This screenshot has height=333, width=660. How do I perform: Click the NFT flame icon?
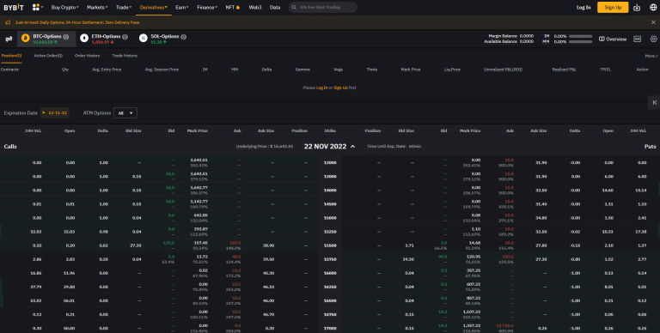[x=238, y=7]
